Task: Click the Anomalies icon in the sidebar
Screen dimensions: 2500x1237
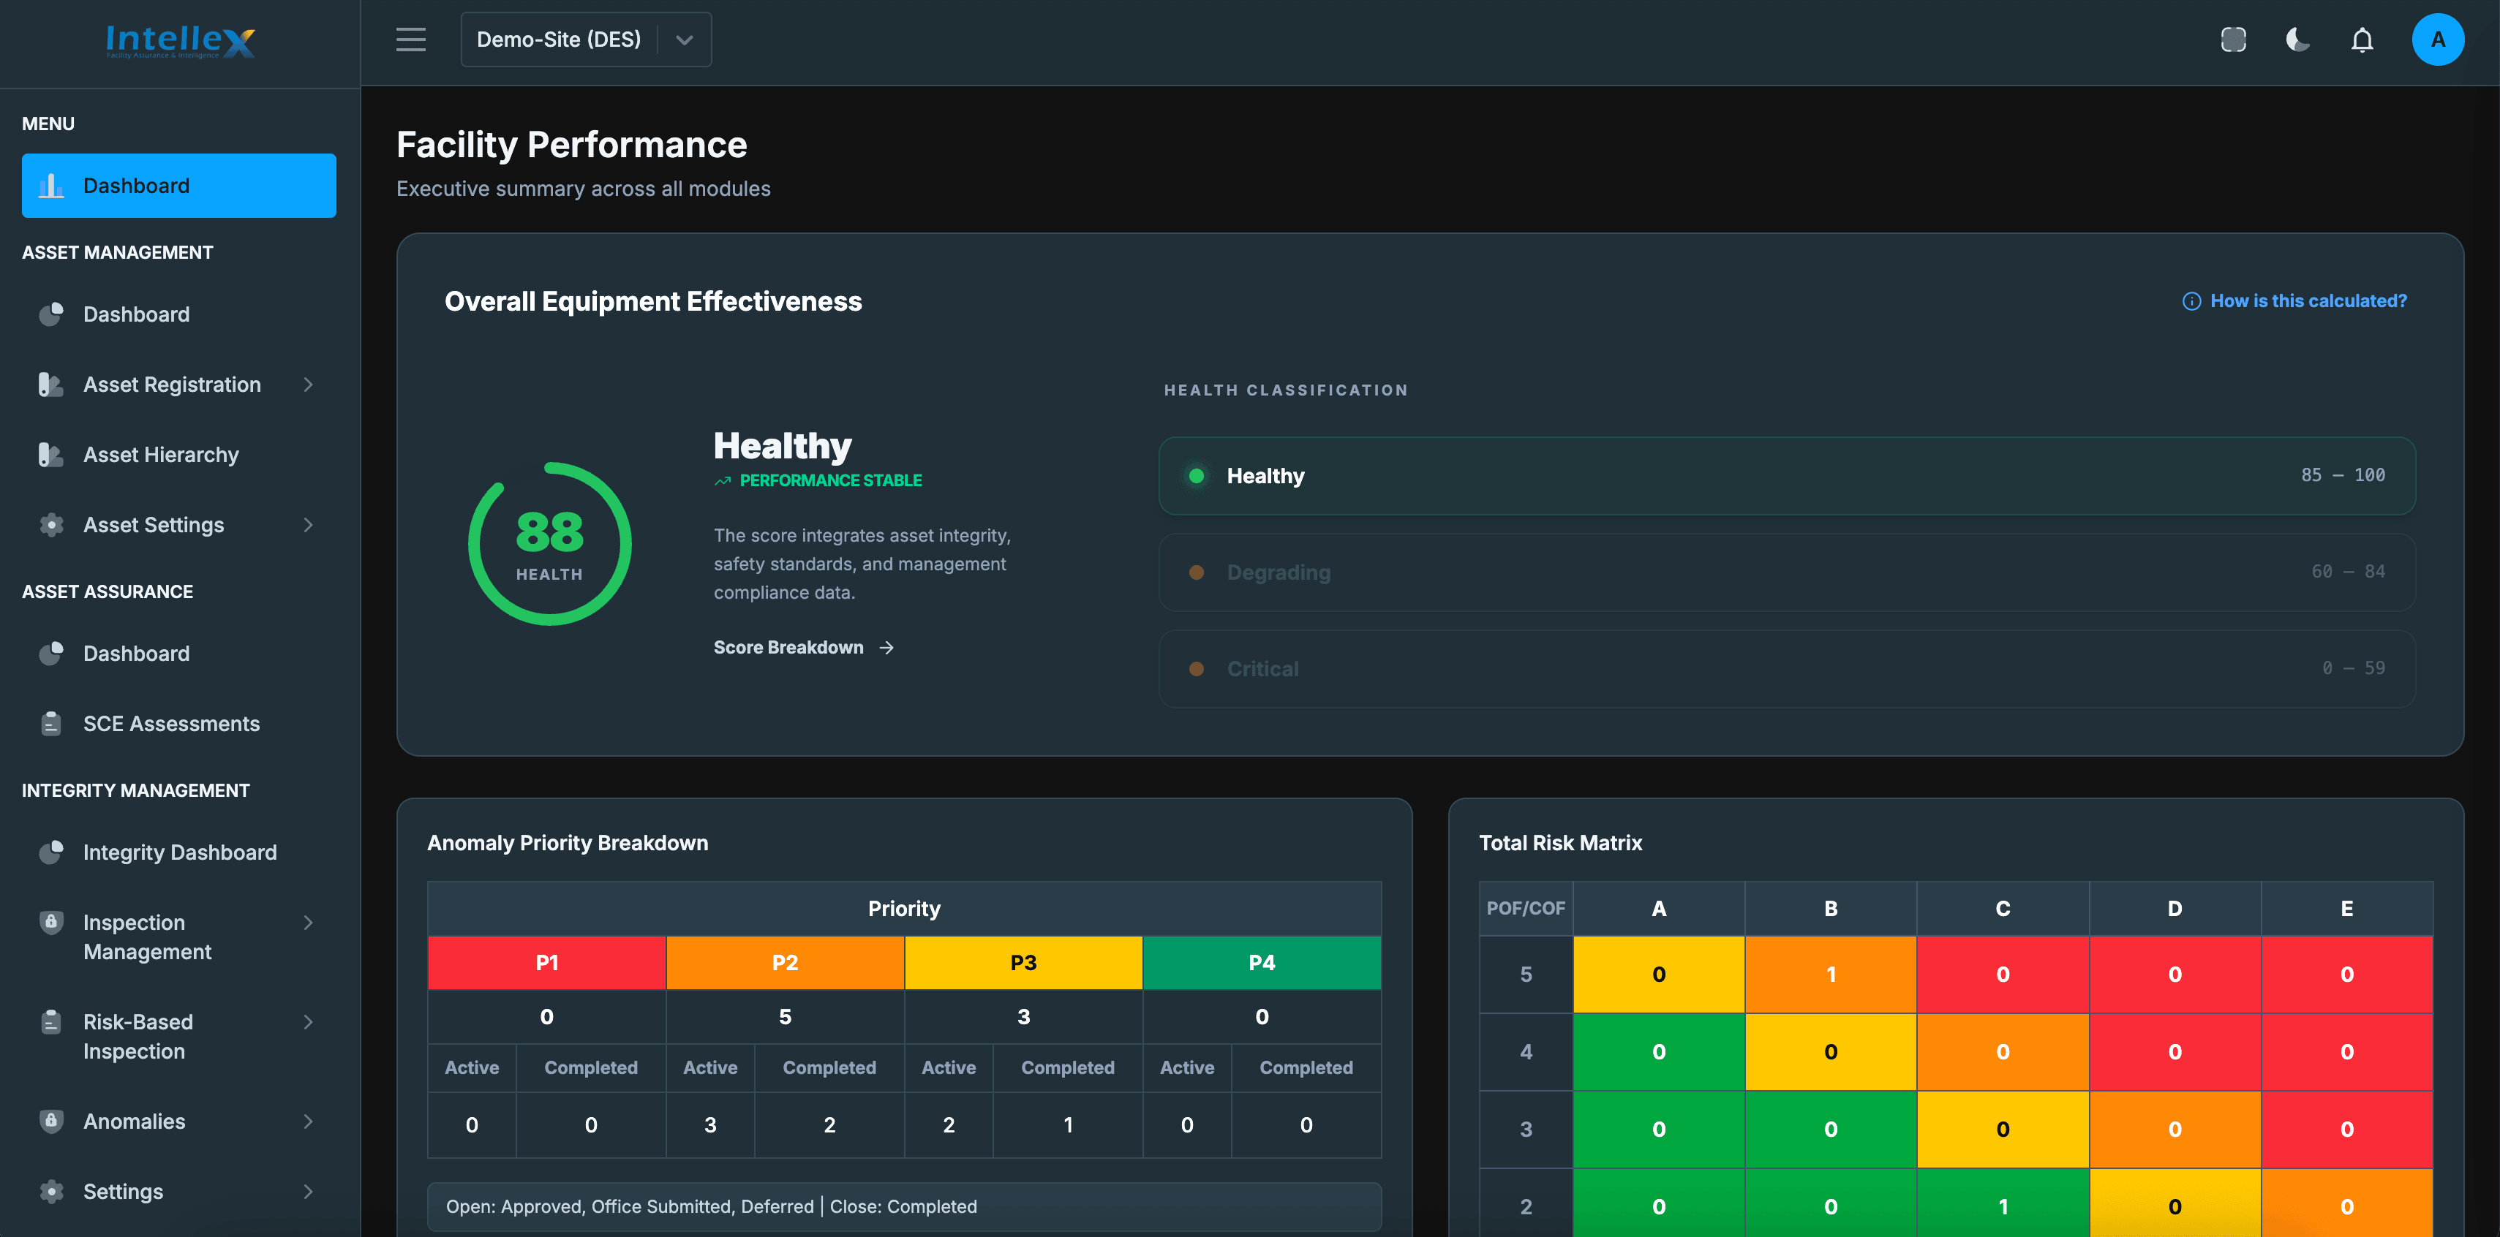Action: [50, 1121]
